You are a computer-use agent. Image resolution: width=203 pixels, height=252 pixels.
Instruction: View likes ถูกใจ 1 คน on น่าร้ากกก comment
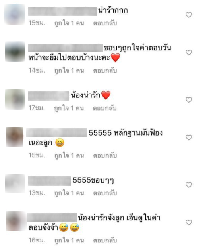coord(69,23)
